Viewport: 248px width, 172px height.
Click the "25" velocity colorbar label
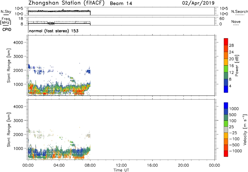click(x=231, y=127)
